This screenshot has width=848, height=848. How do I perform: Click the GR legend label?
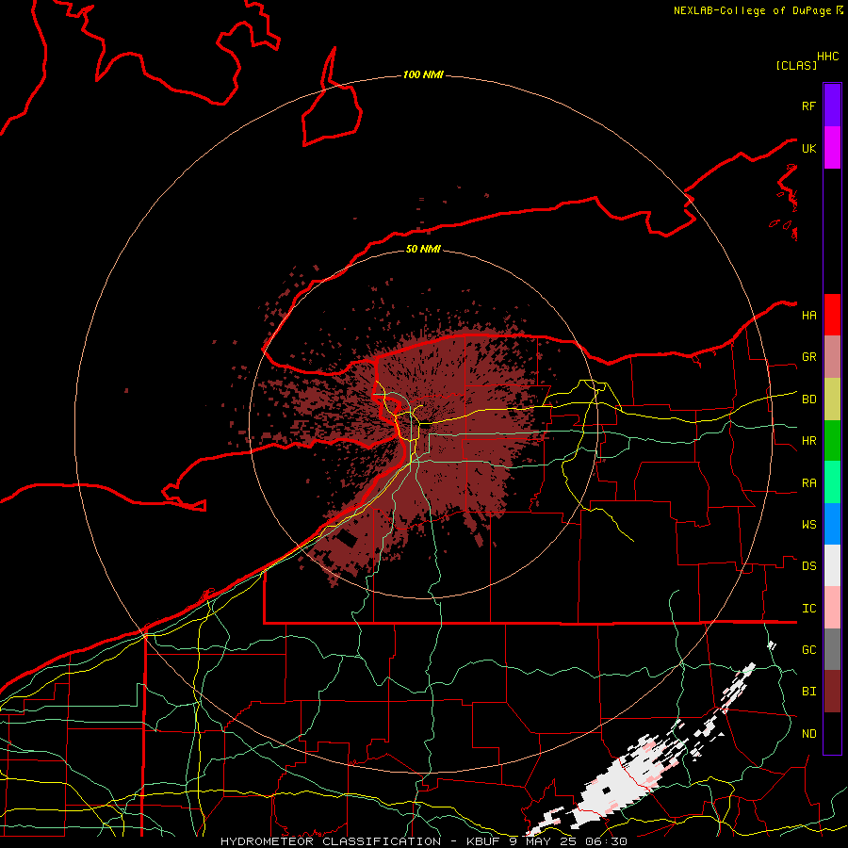[x=808, y=357]
